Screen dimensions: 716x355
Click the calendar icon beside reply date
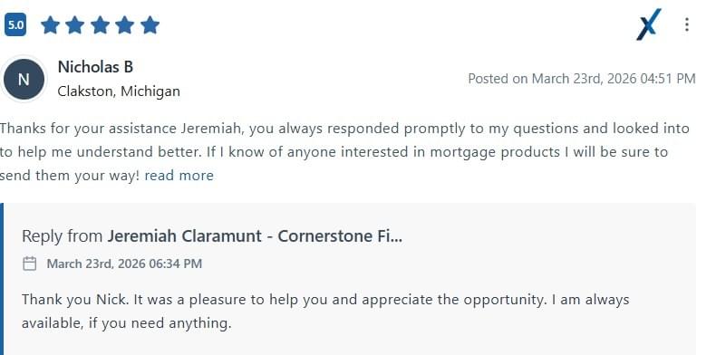[x=30, y=264]
